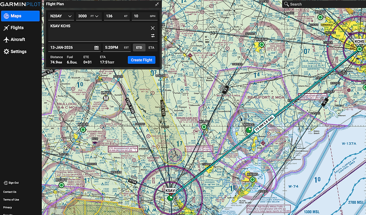Screen dimensions: 366x215
Task: Click the Settings gear icon
Action: click(x=6, y=52)
